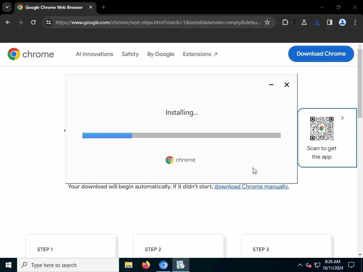Close the Google Chrome Web Browser tab
Viewport: 363px width, 272px height.
pos(91,7)
